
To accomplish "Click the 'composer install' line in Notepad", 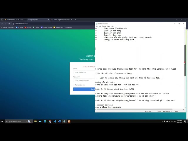I will point(104,105).
